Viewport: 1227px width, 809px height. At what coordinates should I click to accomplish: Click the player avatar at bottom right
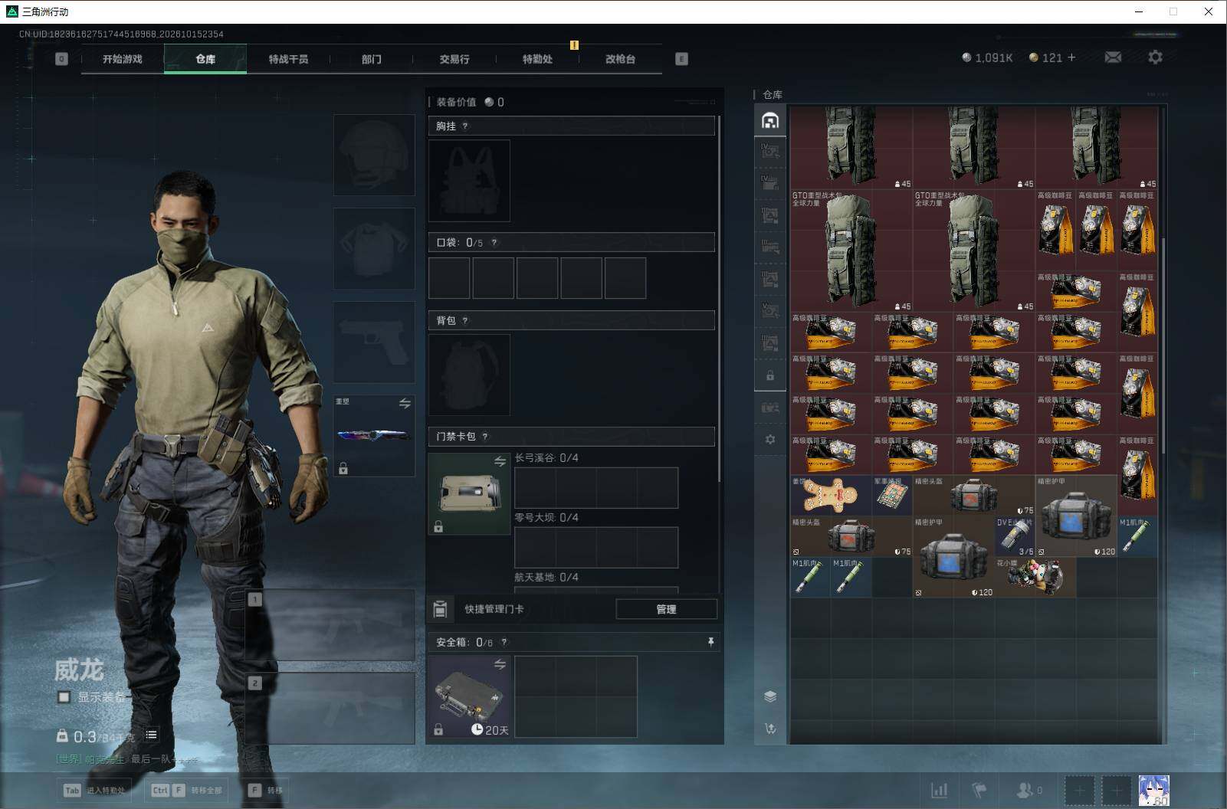tap(1154, 791)
